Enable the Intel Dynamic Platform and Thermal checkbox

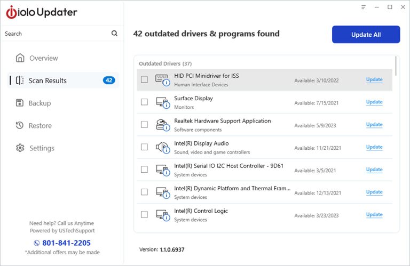point(144,192)
